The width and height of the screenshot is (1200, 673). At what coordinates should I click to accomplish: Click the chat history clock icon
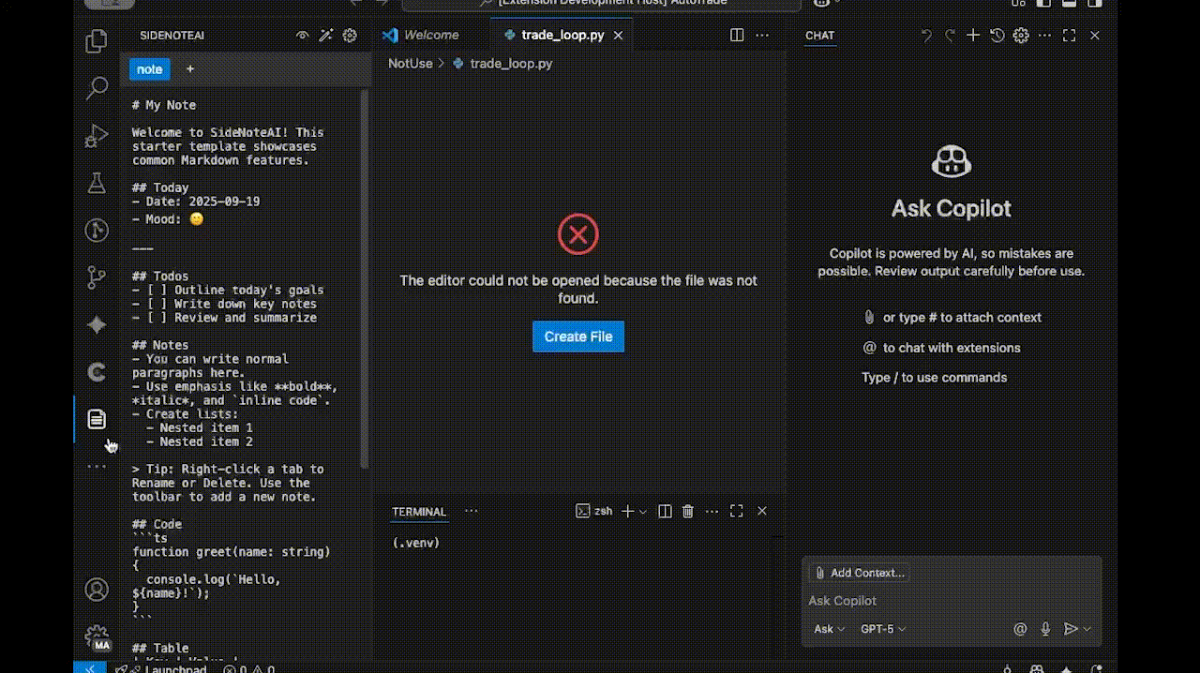[997, 36]
